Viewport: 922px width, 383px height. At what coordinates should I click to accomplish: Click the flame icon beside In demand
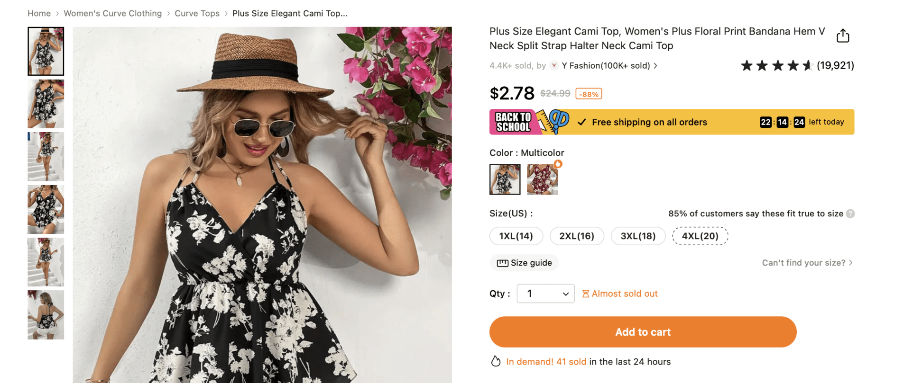[496, 362]
